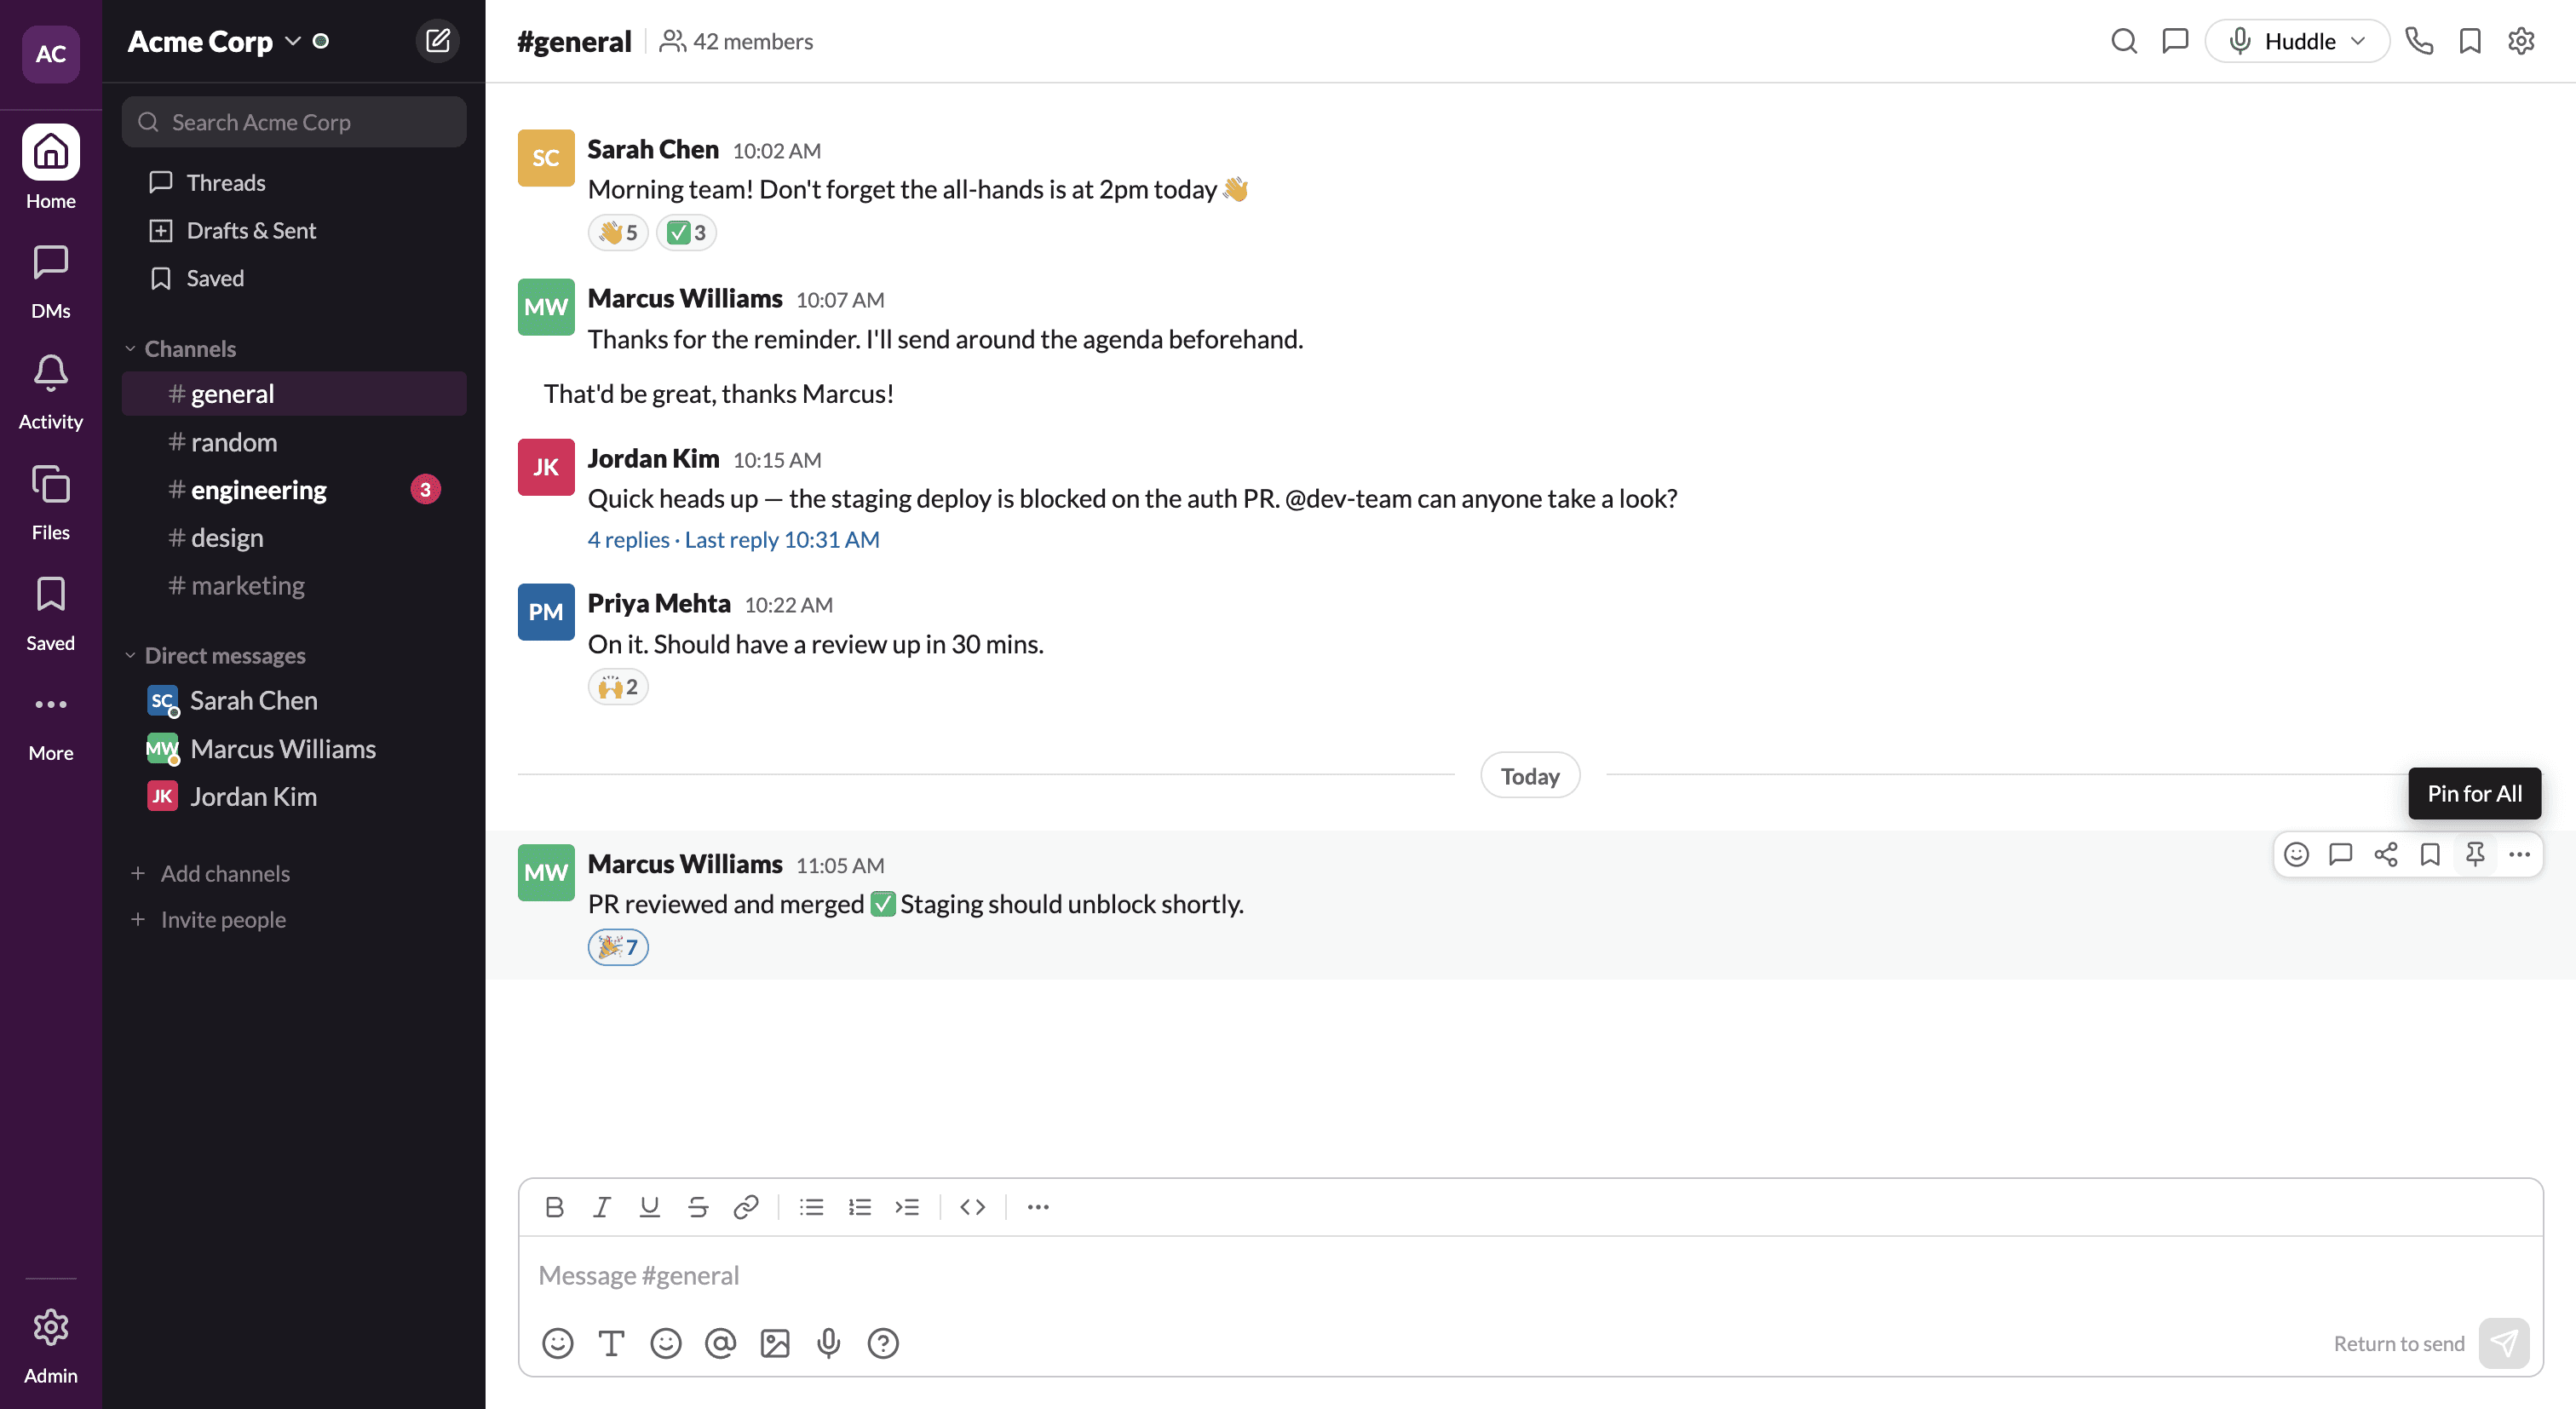Open Saved in sidebar list
2576x1409 pixels.
click(x=294, y=278)
